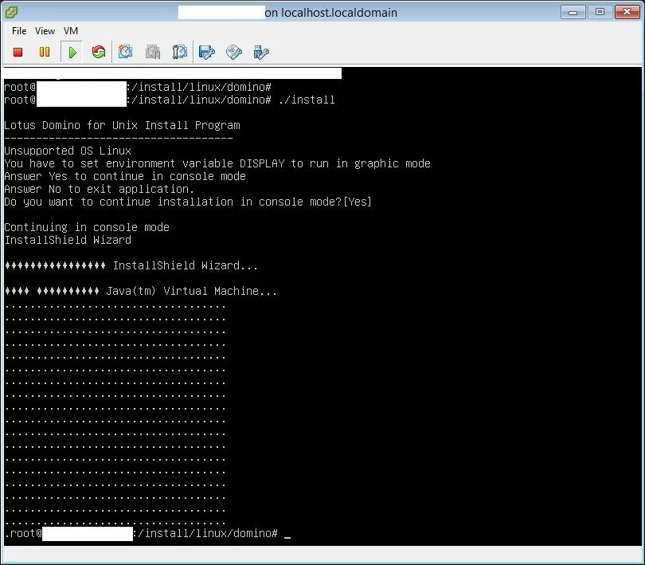
Task: Reset the virtual machine using the red-green arrows icon
Action: pos(99,53)
